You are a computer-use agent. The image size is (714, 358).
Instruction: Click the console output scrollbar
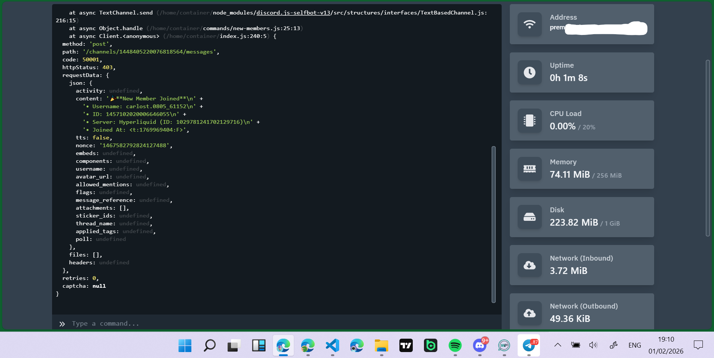[x=493, y=224]
